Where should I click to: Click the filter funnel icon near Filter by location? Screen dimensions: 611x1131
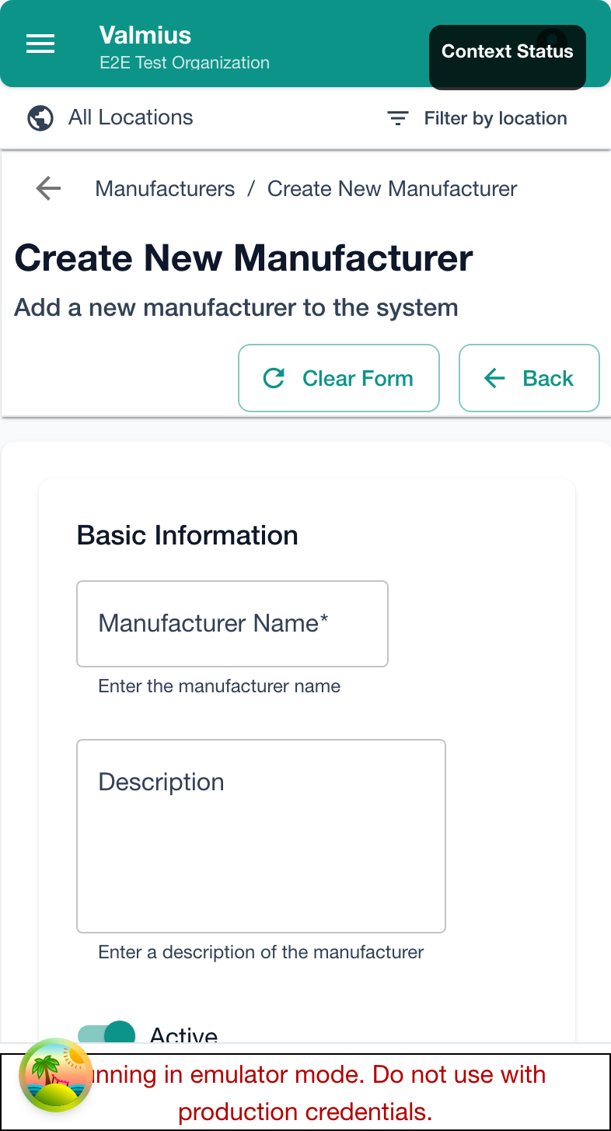point(397,118)
